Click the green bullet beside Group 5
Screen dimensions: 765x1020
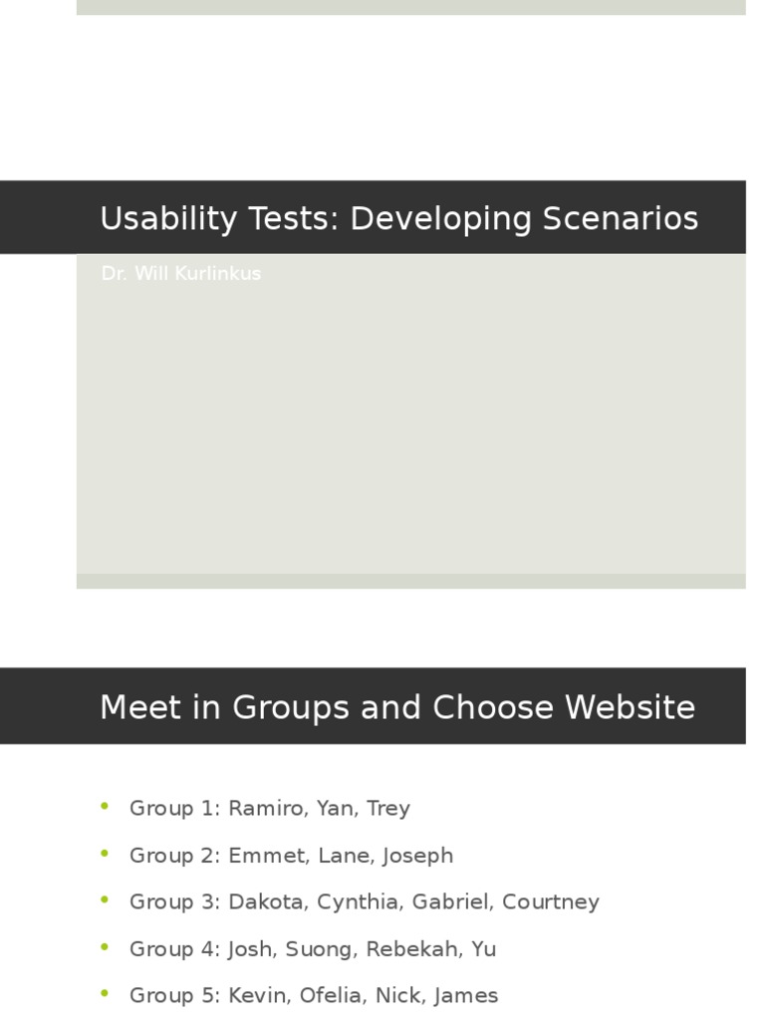pyautogui.click(x=106, y=993)
